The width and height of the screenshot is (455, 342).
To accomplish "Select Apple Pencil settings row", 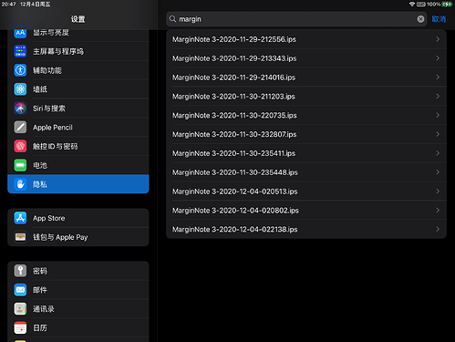I will tap(78, 128).
